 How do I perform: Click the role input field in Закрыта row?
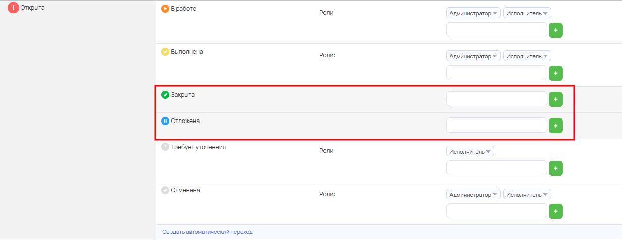pyautogui.click(x=497, y=99)
